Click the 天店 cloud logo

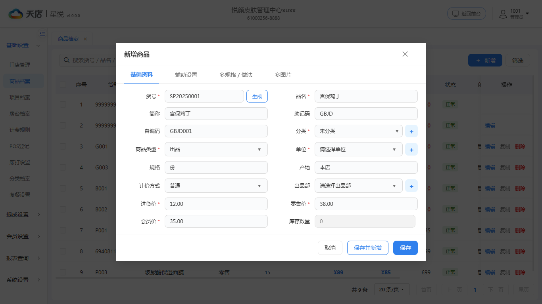pyautogui.click(x=16, y=14)
